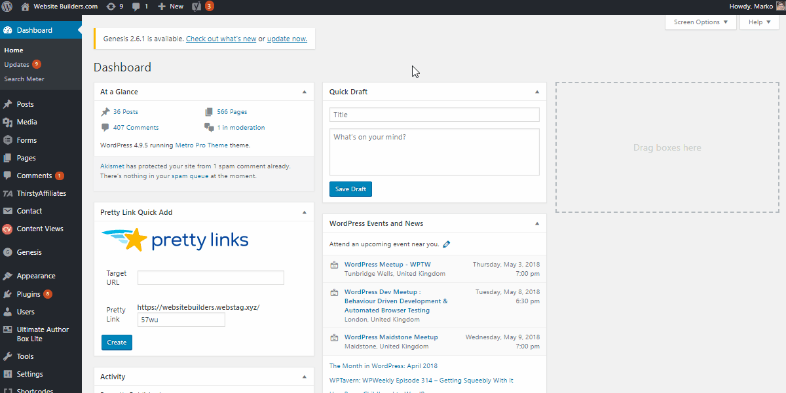Click the Content Views CV icon
This screenshot has height=393, width=786.
coord(7,229)
